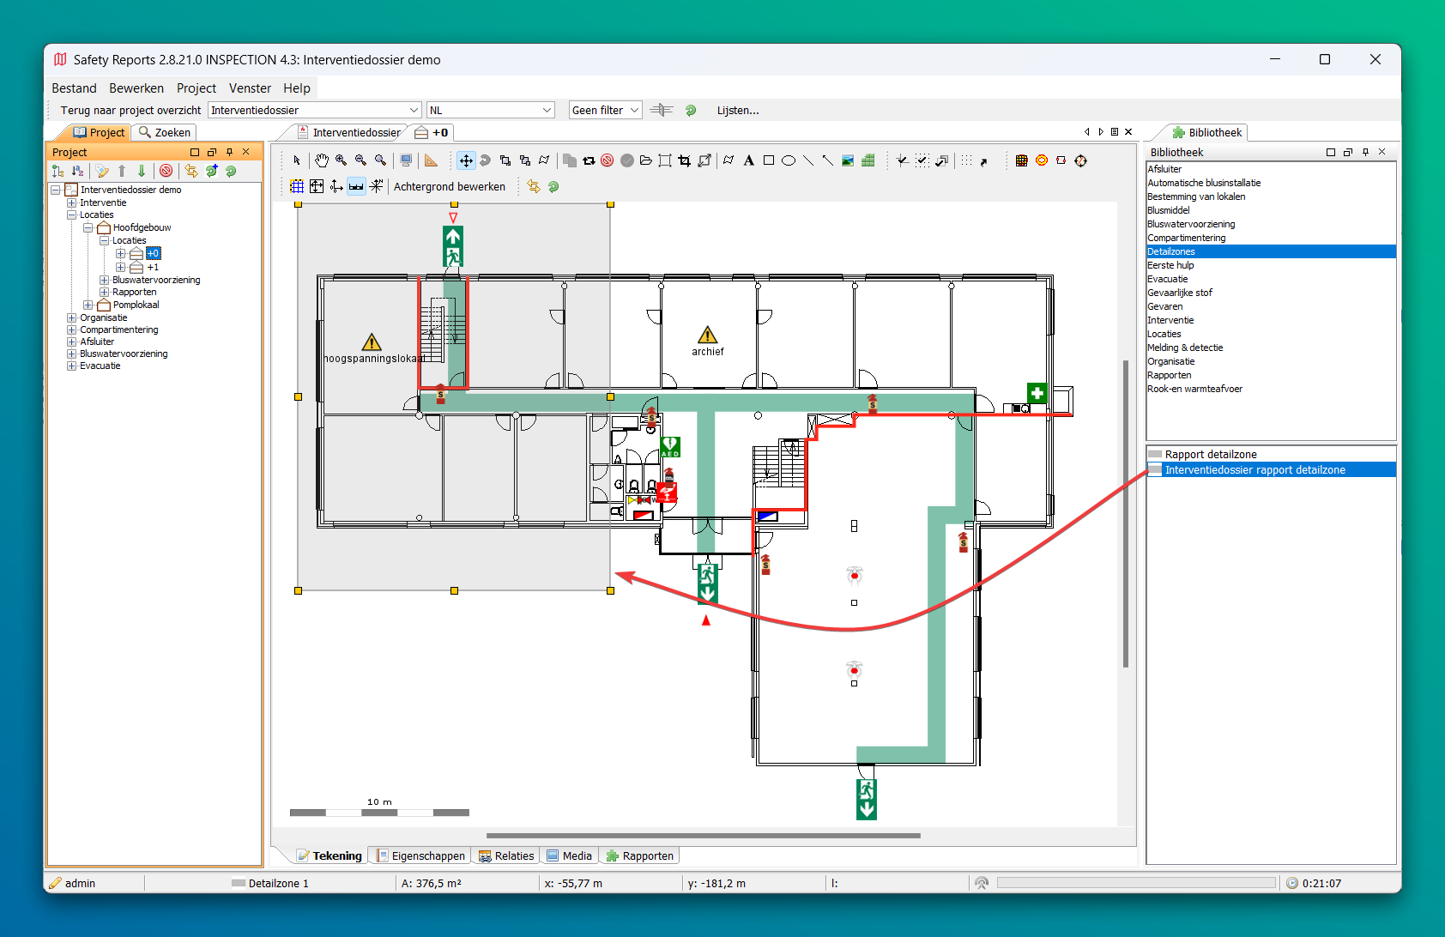Toggle the grid display icon

click(x=297, y=186)
